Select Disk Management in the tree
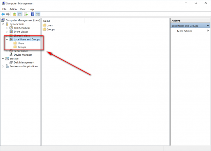211x151 pixels. (x=24, y=62)
